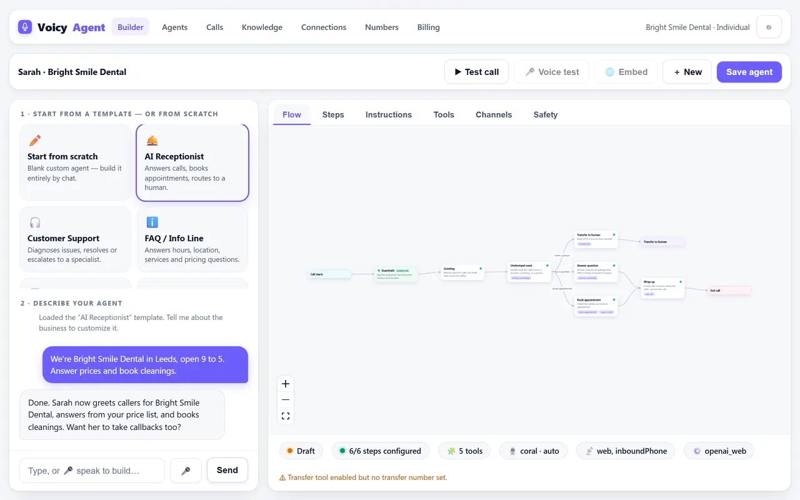Image resolution: width=800 pixels, height=500 pixels.
Task: Click the 5 tools chip
Action: (x=464, y=451)
